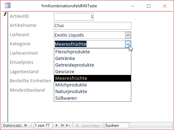Click the Lagerbestand label

point(24,72)
